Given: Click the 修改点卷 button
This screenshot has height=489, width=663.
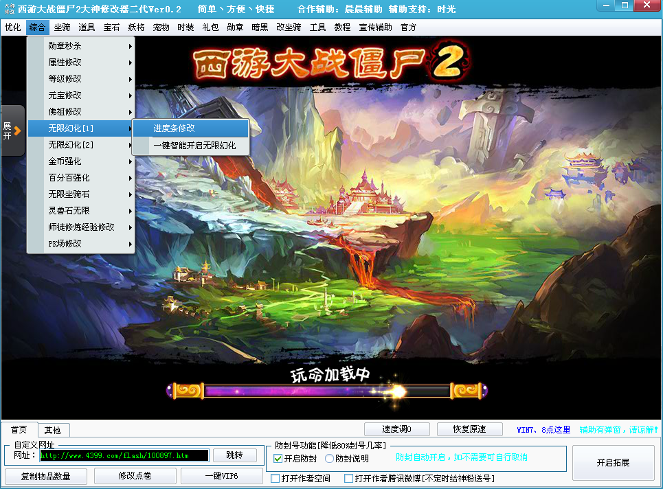Looking at the screenshot, I should point(135,476).
